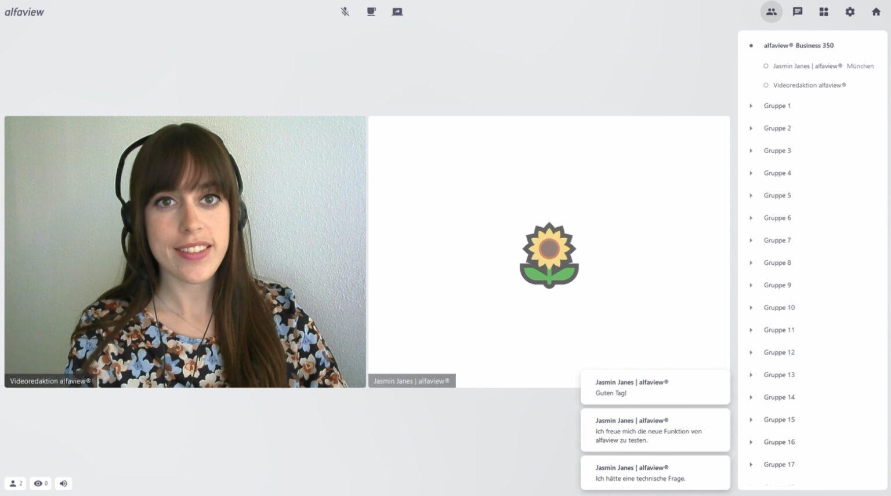Click the home icon in the top bar
Screen dimensions: 891x496
click(875, 12)
